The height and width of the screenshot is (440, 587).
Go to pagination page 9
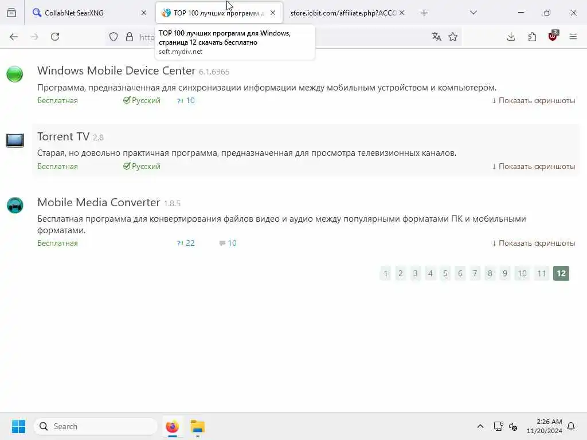504,273
